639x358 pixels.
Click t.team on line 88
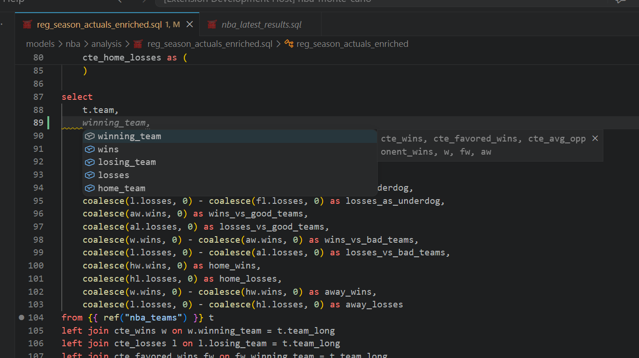click(98, 110)
